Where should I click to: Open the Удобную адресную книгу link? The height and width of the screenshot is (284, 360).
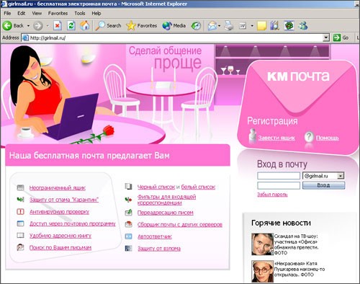(x=60, y=236)
